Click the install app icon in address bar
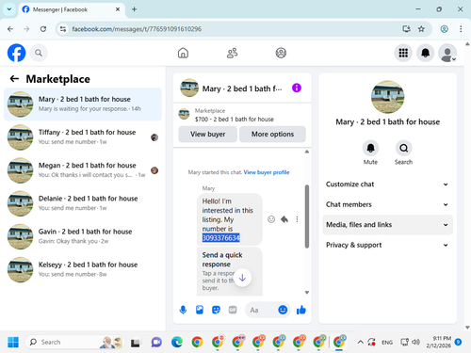Image resolution: width=471 pixels, height=353 pixels. tap(406, 29)
